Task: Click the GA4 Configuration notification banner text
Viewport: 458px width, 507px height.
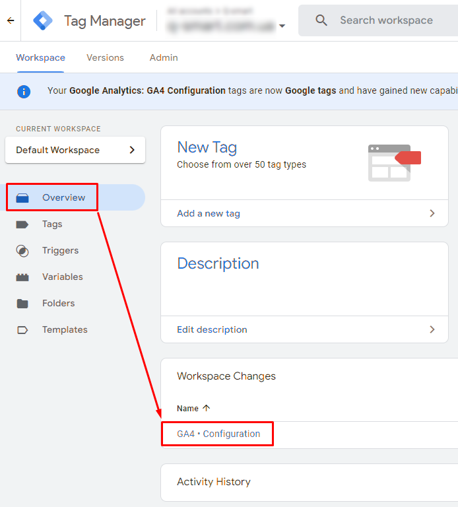Action: point(252,90)
